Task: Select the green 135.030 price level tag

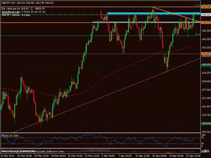Action: coord(206,123)
